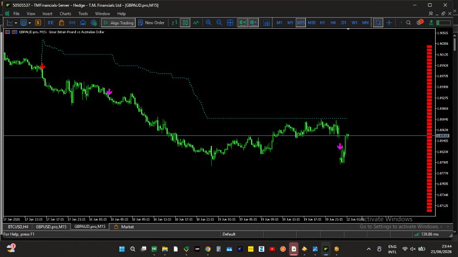The height and width of the screenshot is (257, 458).
Task: Open the Signals broadcast icon
Action: 72,22
